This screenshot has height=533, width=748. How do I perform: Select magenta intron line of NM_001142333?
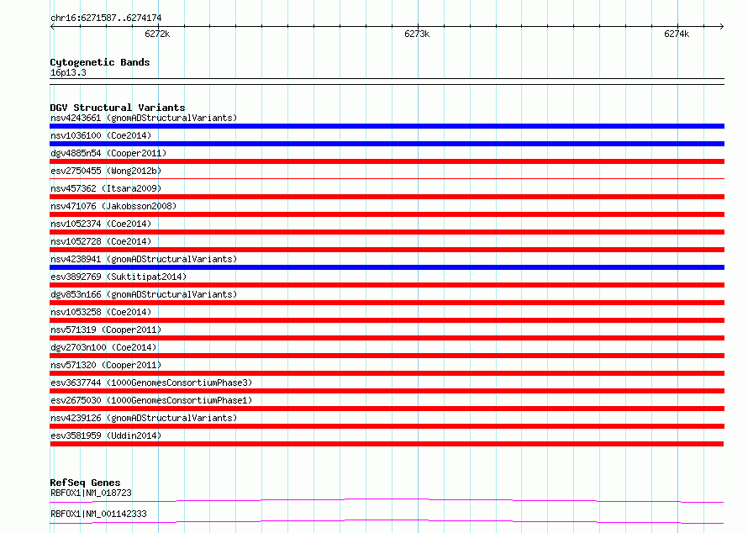click(387, 521)
